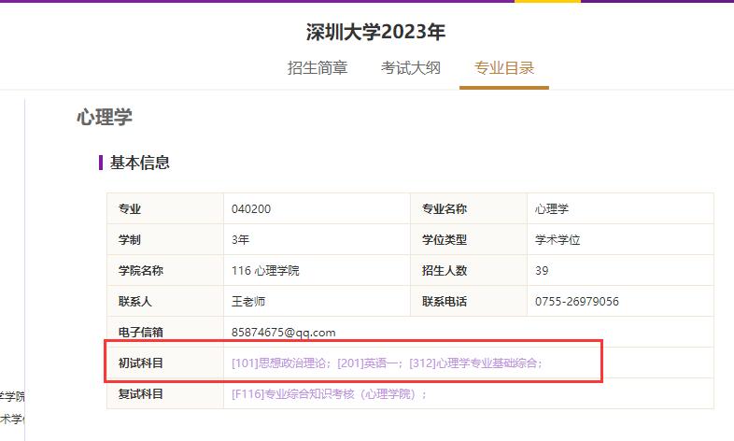
Task: Select the 专业目录 tab
Action: (504, 68)
